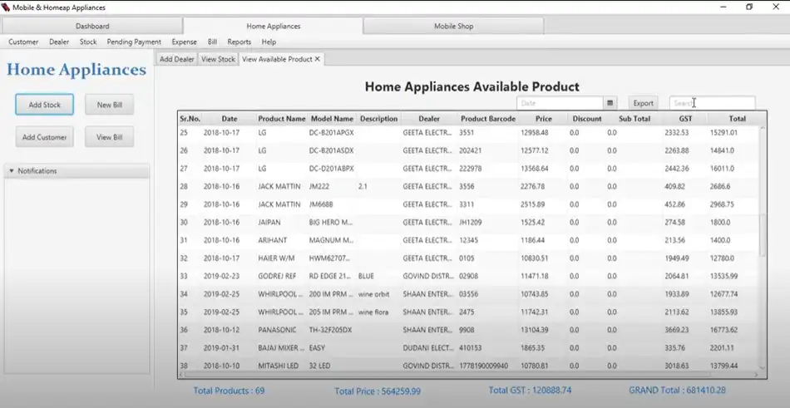This screenshot has height=408, width=790.
Task: Click into the Date input field
Action: (559, 103)
